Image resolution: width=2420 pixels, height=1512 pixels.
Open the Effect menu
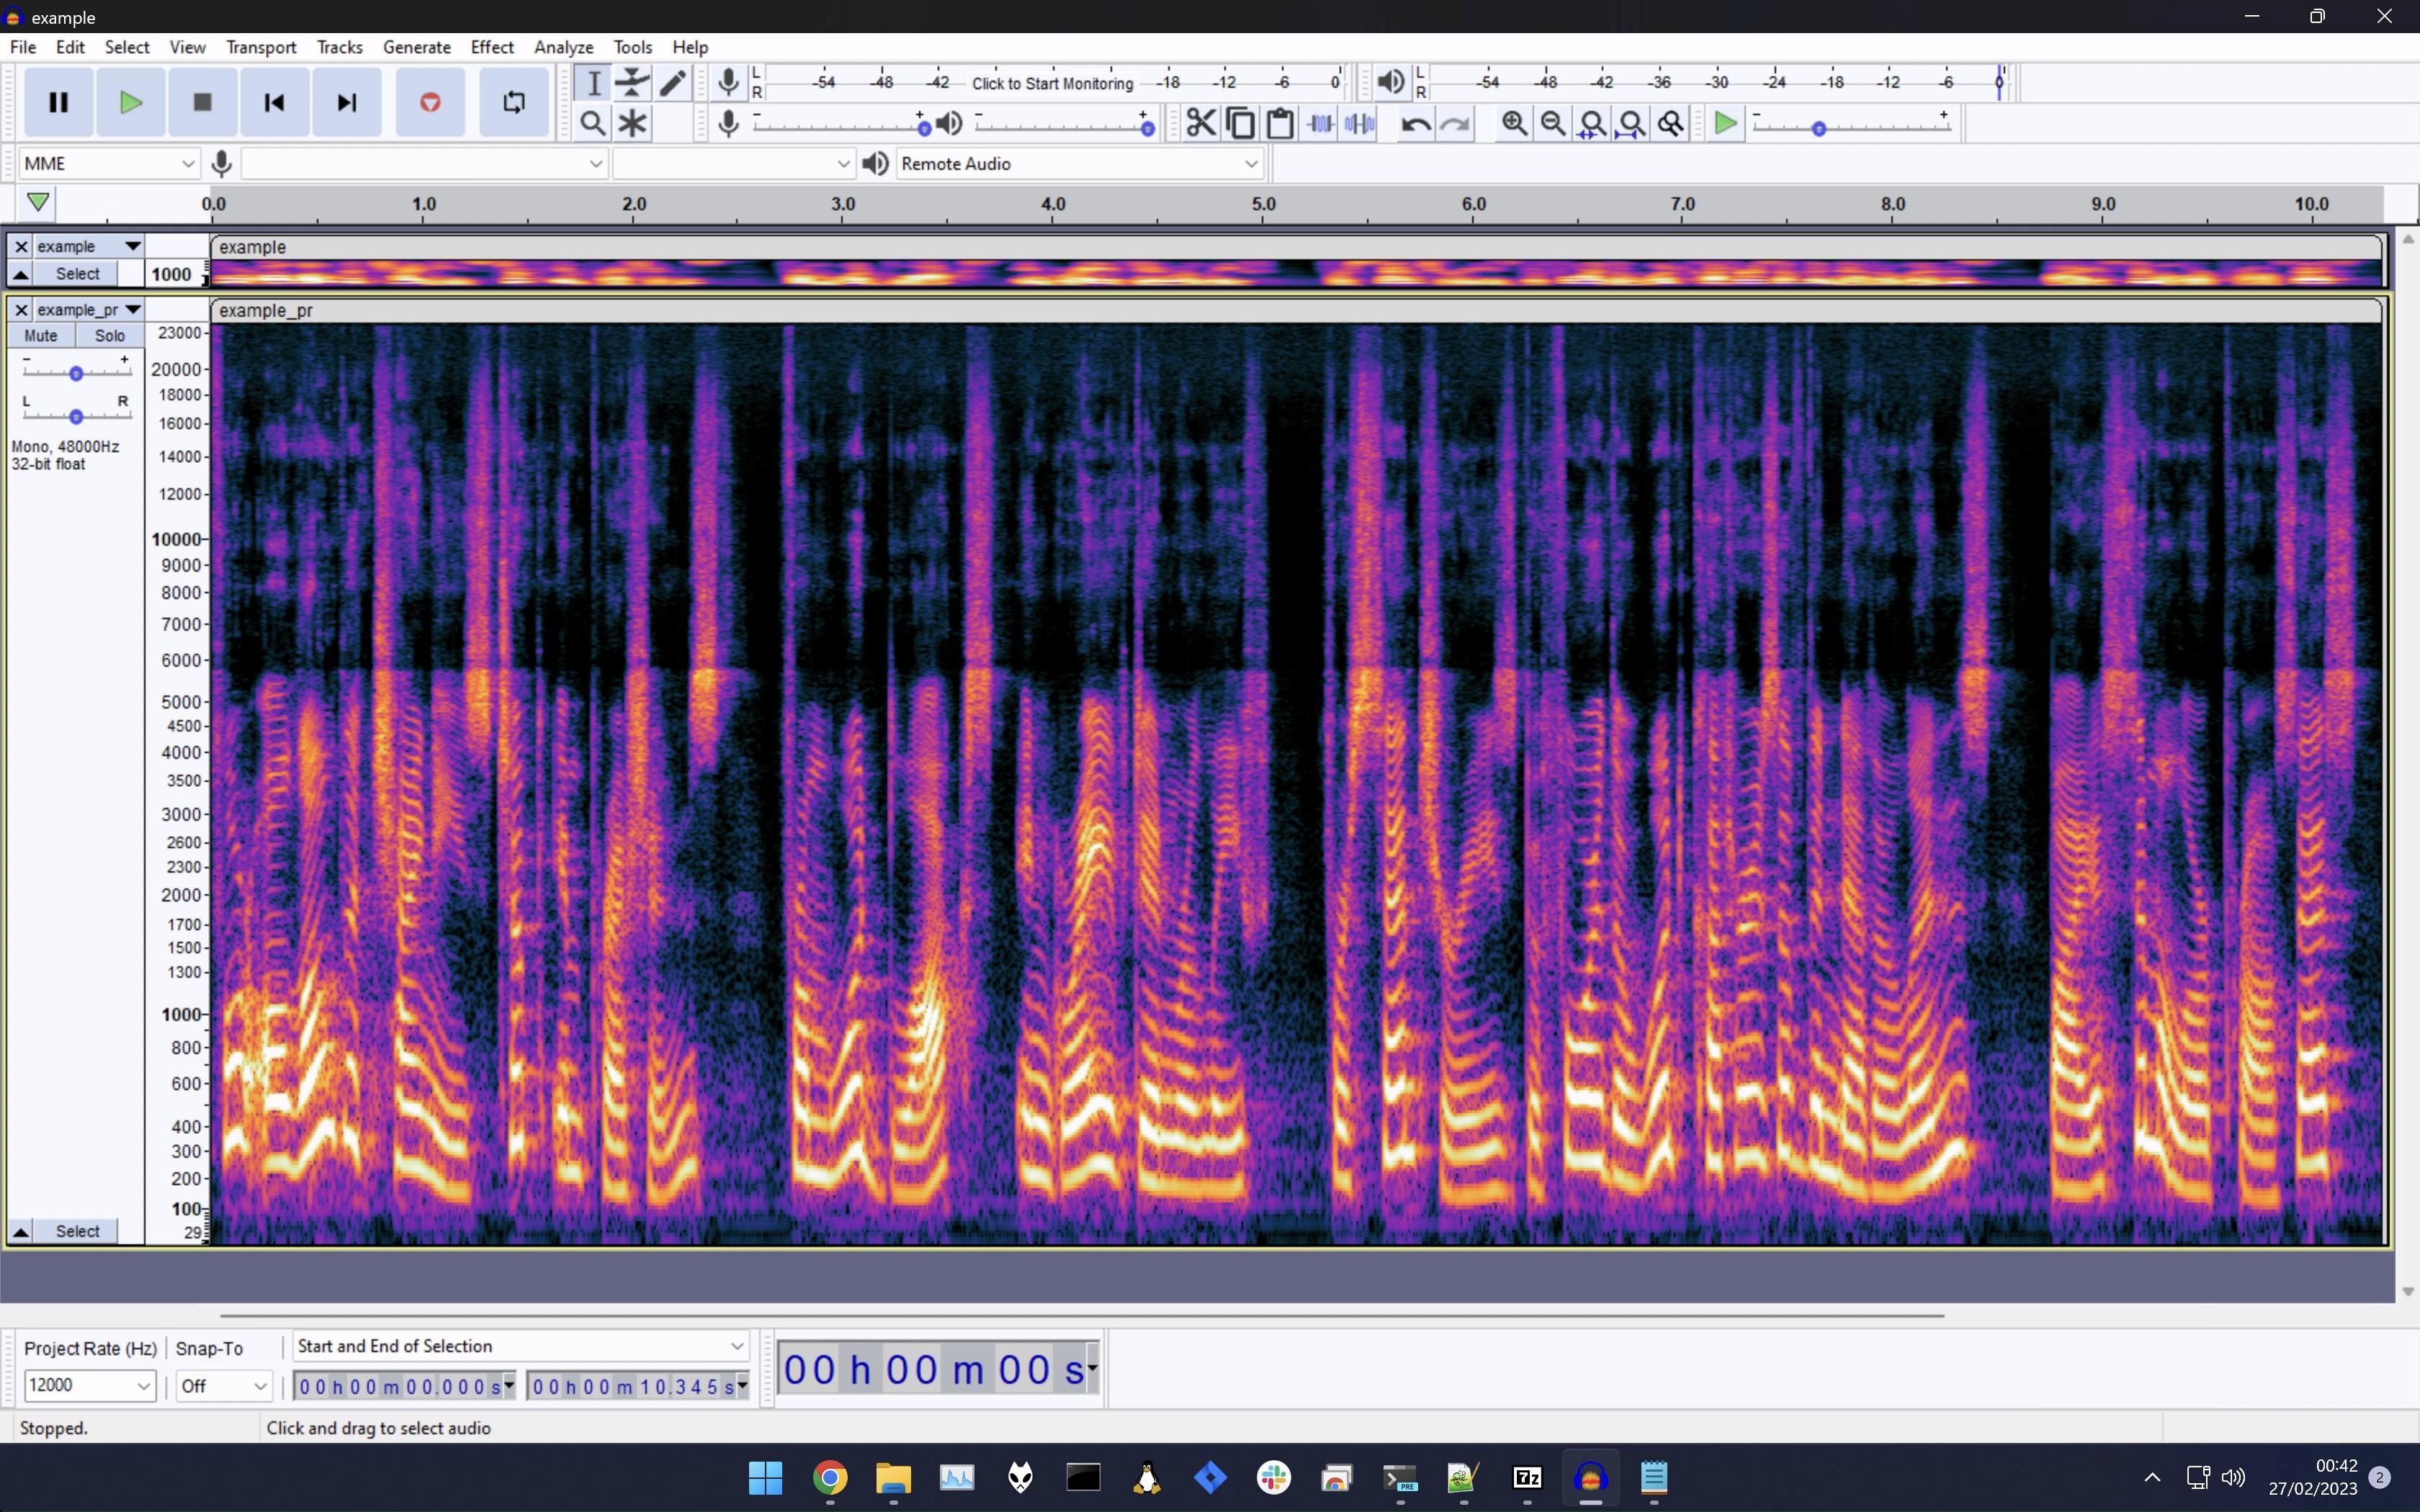click(x=492, y=47)
